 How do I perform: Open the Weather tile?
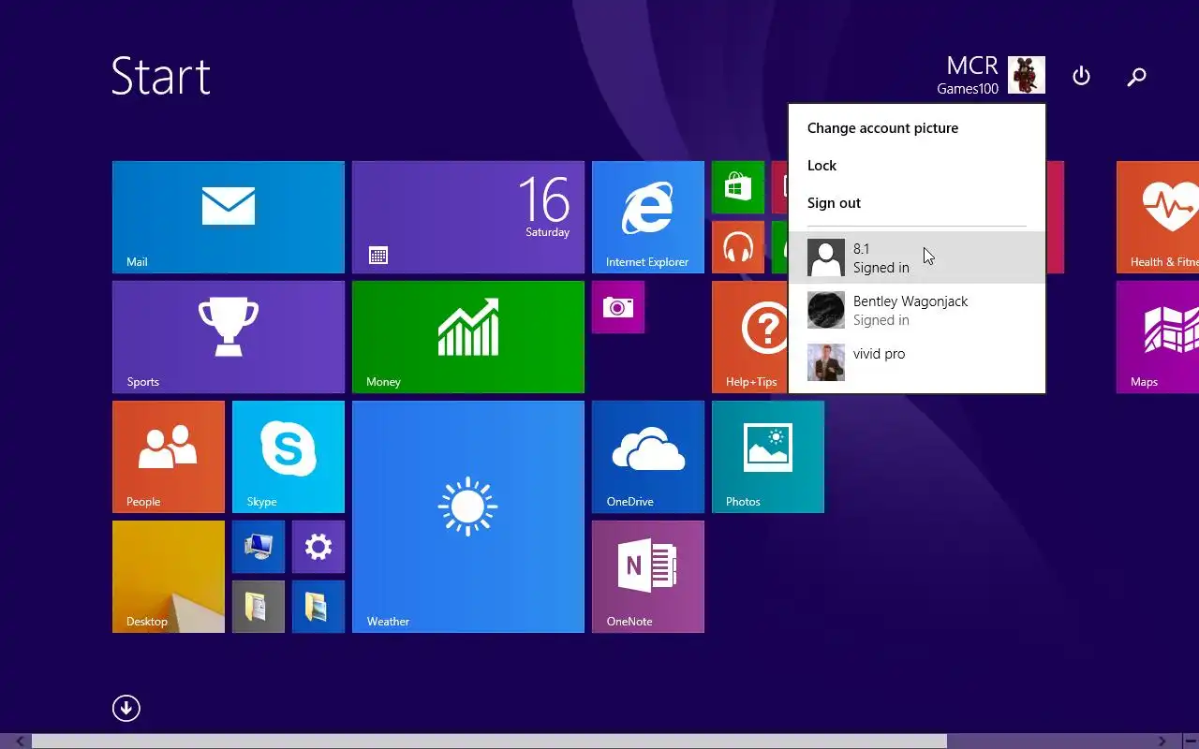(x=468, y=517)
